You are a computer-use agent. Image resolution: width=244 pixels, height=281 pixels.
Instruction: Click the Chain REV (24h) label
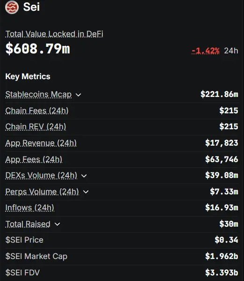pos(36,127)
